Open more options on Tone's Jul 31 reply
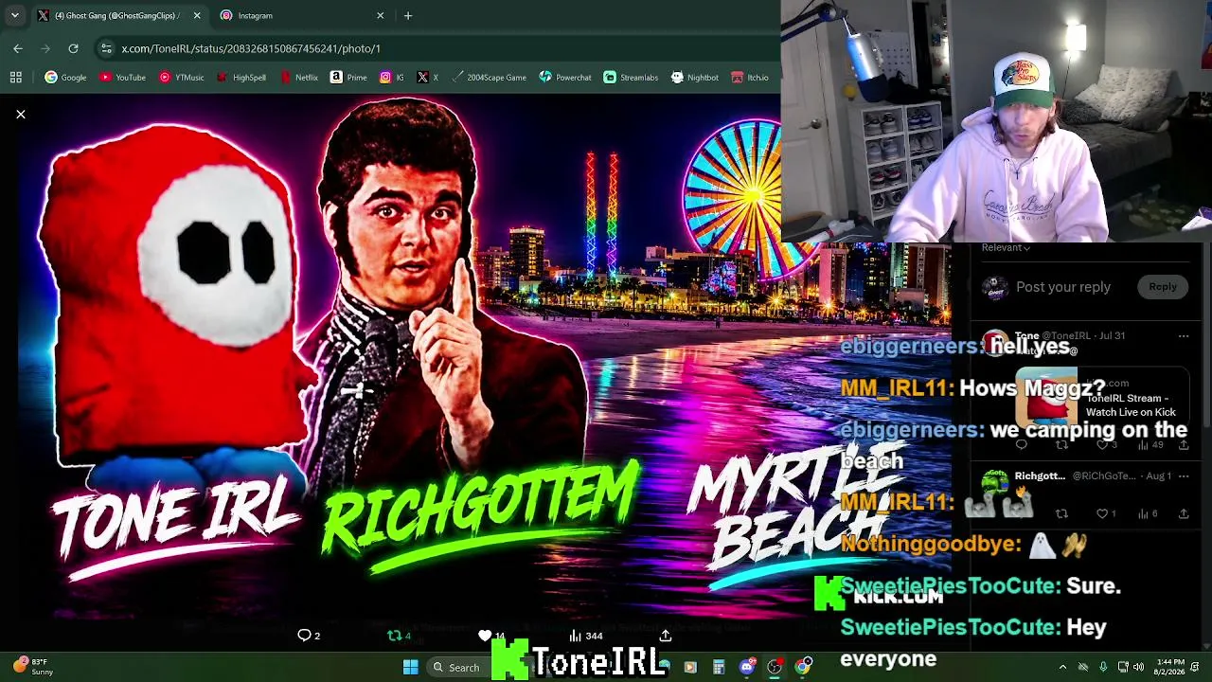Viewport: 1212px width, 682px height. click(x=1184, y=335)
